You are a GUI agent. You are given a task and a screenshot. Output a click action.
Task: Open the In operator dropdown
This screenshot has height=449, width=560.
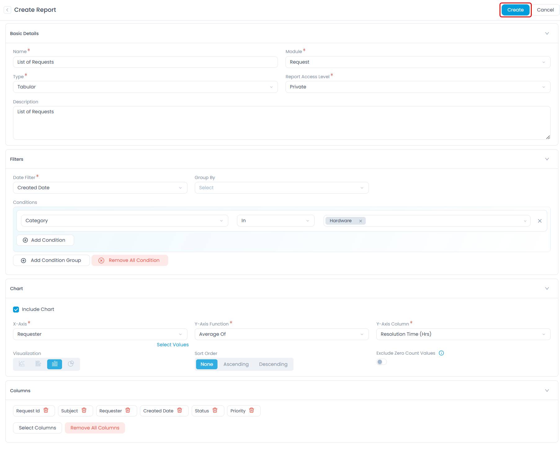click(x=276, y=221)
